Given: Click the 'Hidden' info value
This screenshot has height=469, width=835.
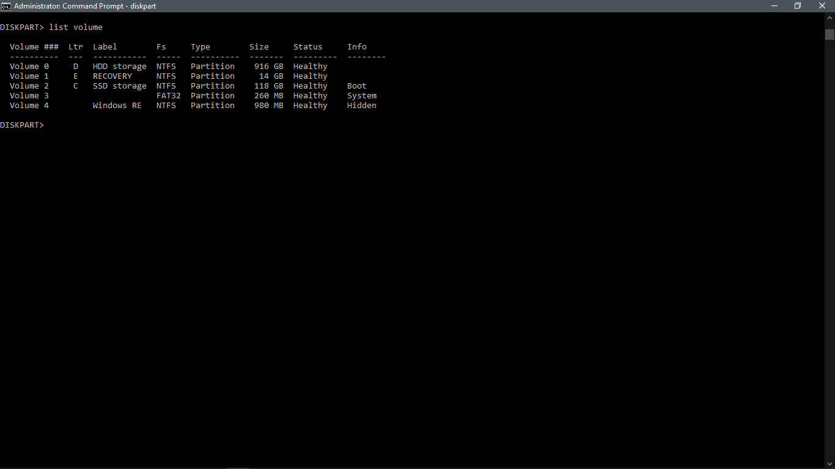Looking at the screenshot, I should [x=362, y=106].
